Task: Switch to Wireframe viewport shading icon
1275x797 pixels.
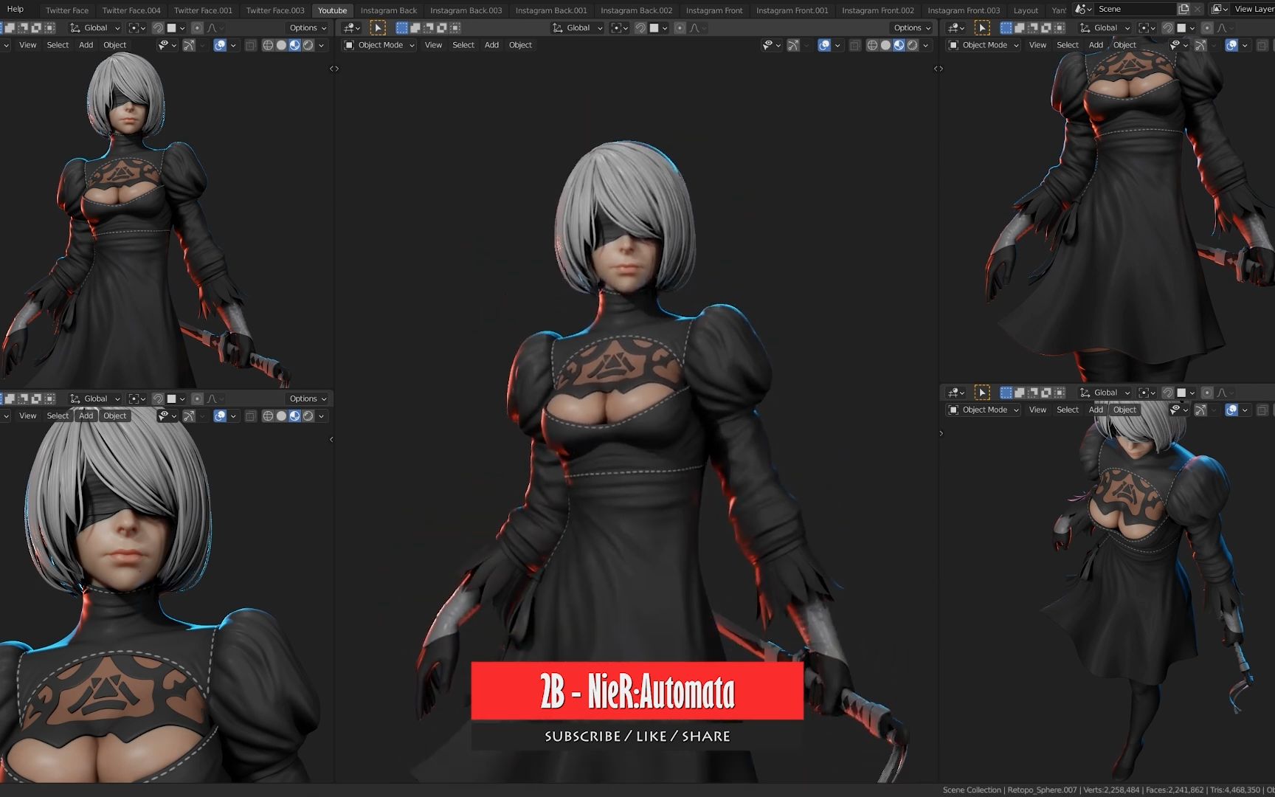Action: pyautogui.click(x=872, y=45)
